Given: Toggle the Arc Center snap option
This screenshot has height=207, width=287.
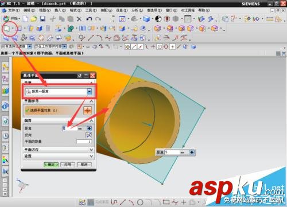Looking at the screenshot, I should click(160, 46).
